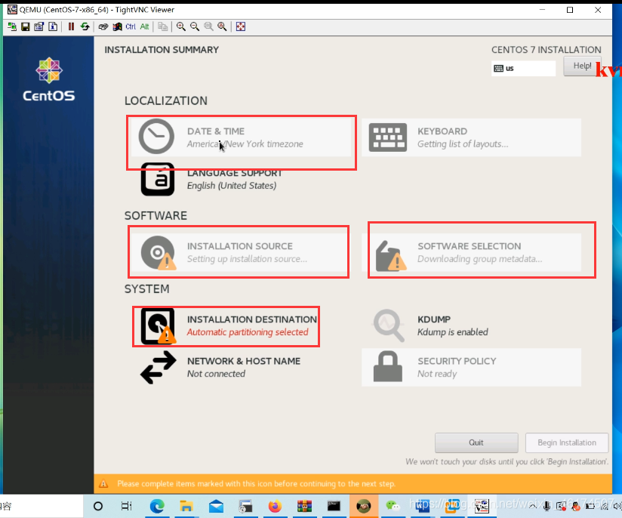Screen dimensions: 622x518
Task: Click the 'English (United States)' language text
Action: [x=232, y=186]
